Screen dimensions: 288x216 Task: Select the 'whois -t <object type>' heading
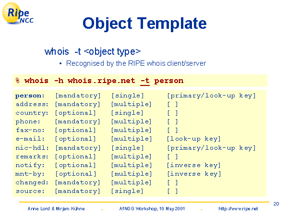click(92, 51)
